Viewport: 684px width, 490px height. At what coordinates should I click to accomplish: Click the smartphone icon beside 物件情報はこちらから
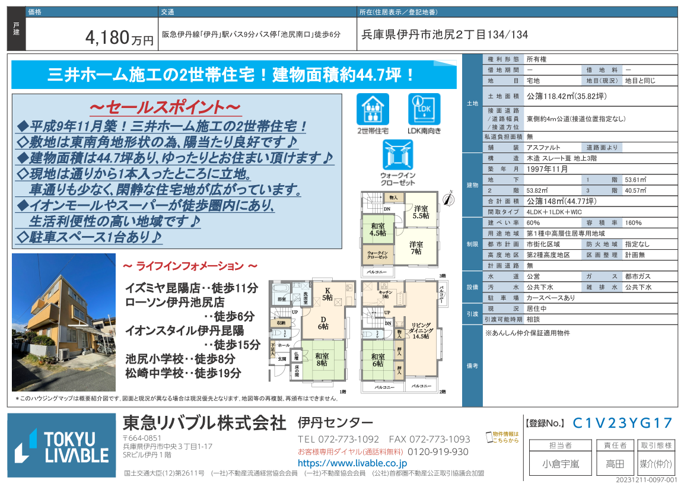[x=489, y=437]
